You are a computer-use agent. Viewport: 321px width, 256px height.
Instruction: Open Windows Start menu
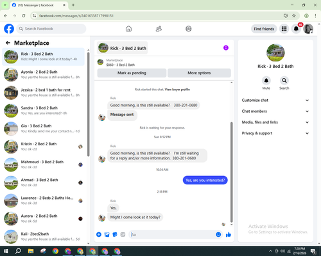pos(6,251)
